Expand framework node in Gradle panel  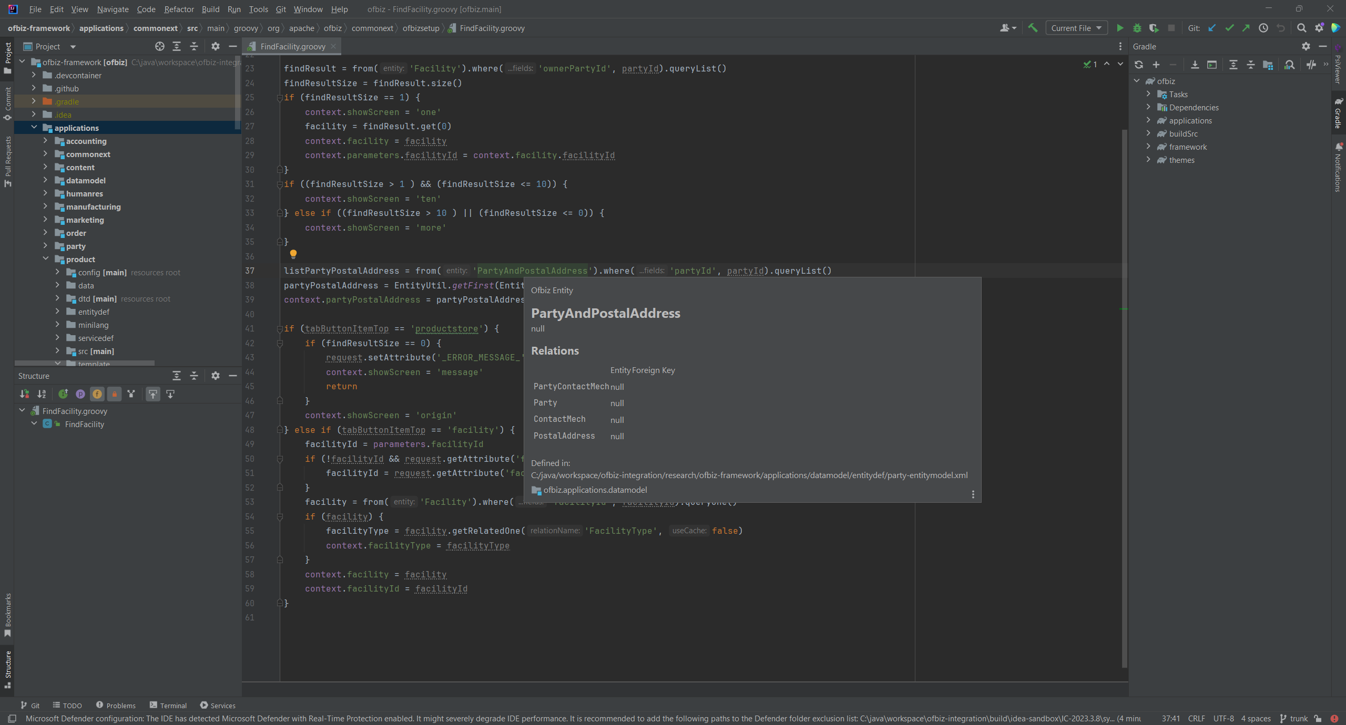[x=1148, y=147]
